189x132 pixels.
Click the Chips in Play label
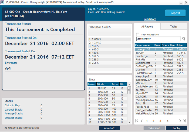click(13, 105)
